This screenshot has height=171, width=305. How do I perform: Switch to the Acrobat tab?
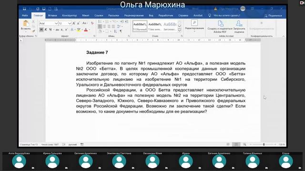click(x=198, y=15)
